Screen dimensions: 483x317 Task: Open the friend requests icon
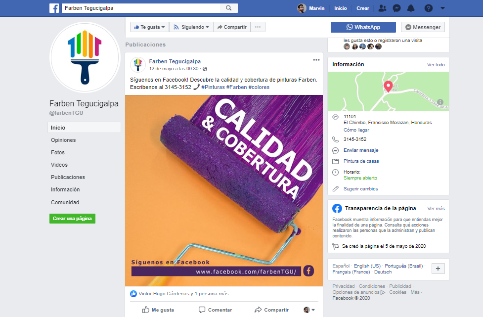(382, 8)
